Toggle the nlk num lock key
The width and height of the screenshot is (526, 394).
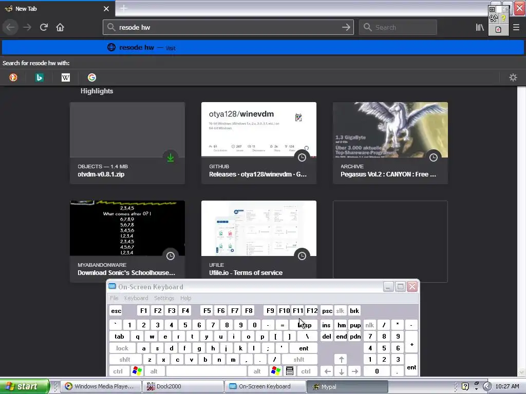pos(369,325)
